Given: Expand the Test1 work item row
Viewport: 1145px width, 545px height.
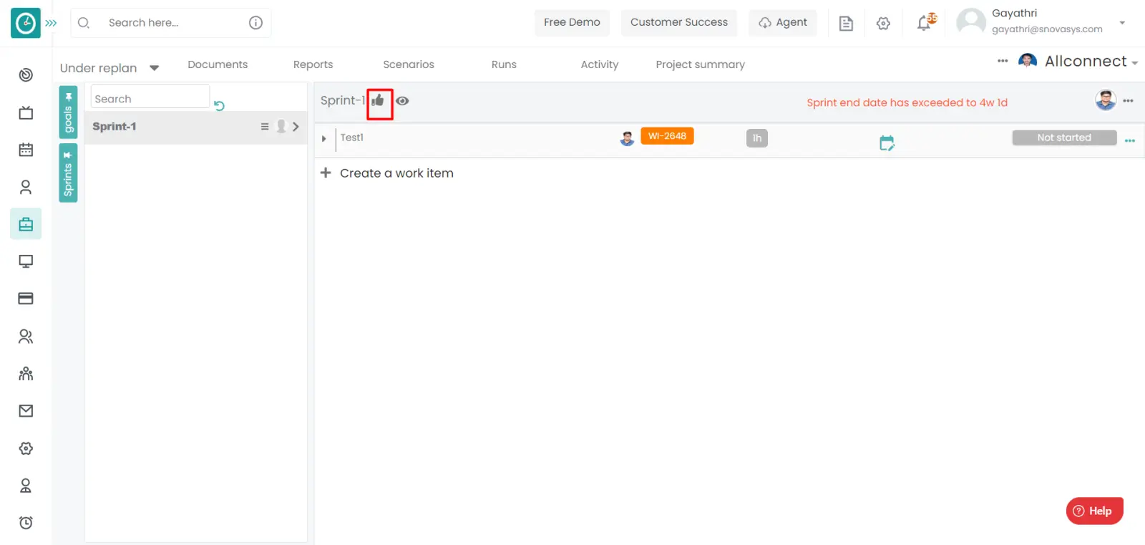Looking at the screenshot, I should (324, 138).
